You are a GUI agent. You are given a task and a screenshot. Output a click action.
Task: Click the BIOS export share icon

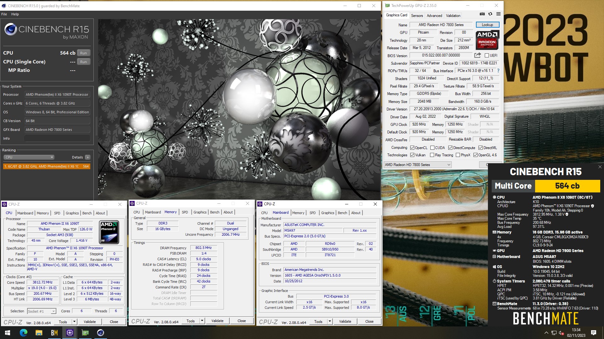[x=478, y=55]
